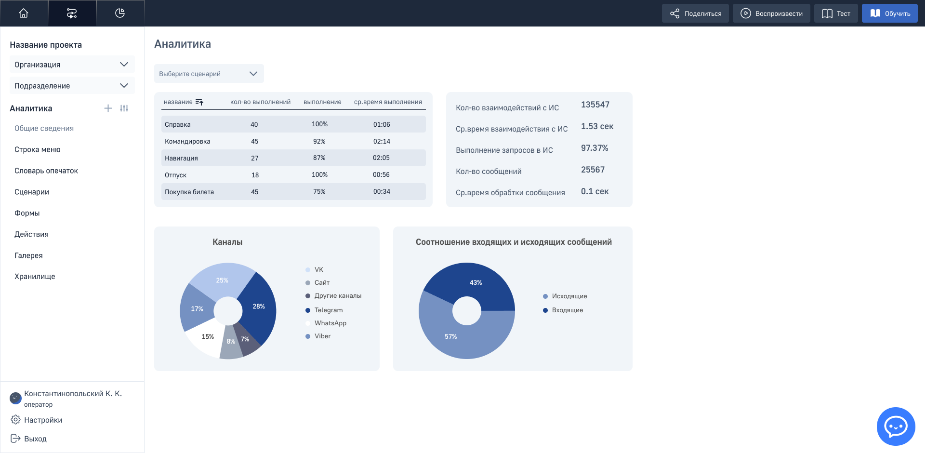Open the pie chart analytics tab

tap(120, 13)
